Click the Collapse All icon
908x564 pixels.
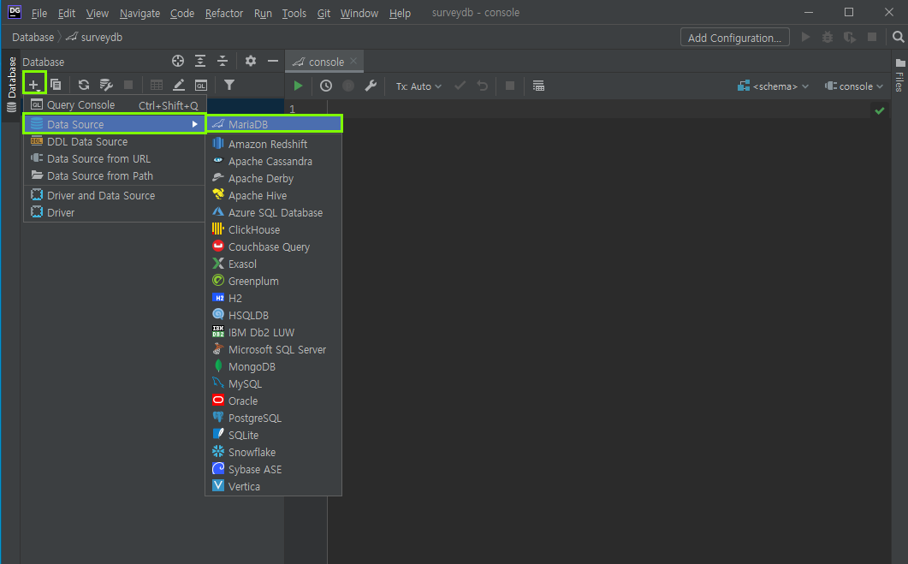click(x=223, y=61)
